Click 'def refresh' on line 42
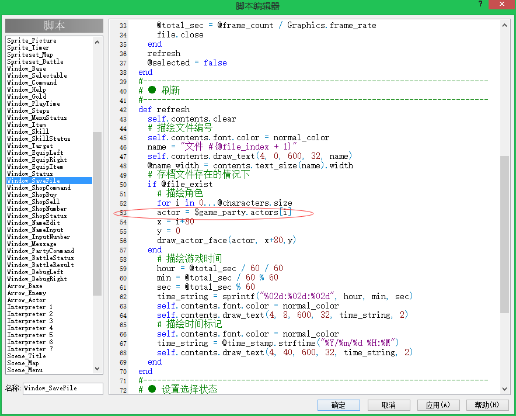The height and width of the screenshot is (416, 516). [164, 109]
